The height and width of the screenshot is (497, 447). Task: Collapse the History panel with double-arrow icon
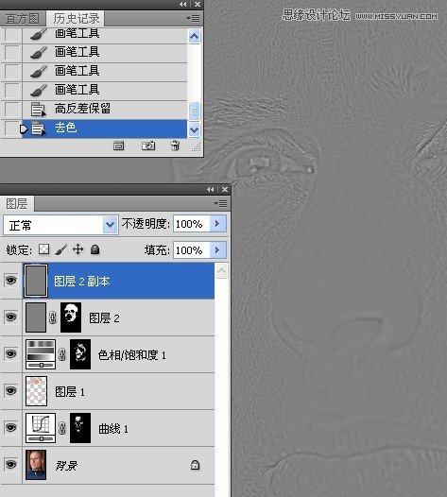coord(183,4)
